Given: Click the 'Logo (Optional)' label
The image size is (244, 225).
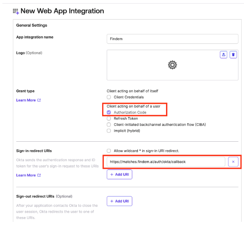Looking at the screenshot, I should [x=29, y=53].
